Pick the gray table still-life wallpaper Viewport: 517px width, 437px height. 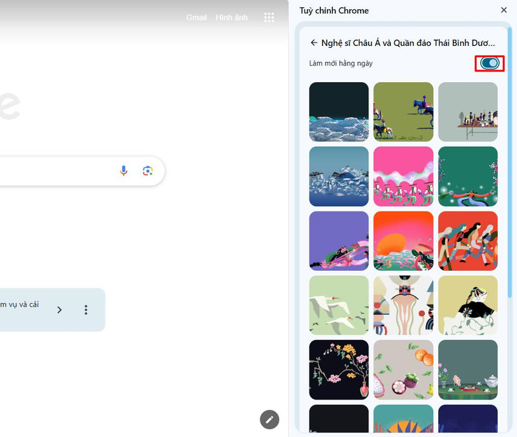pos(467,112)
